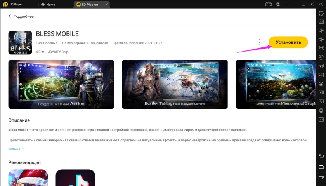
Task: Decrease volume with speaker minus icon
Action: point(321,40)
